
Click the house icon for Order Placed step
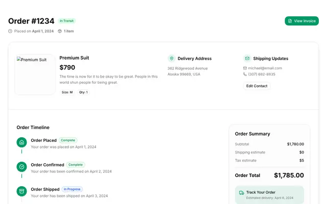coord(21,142)
